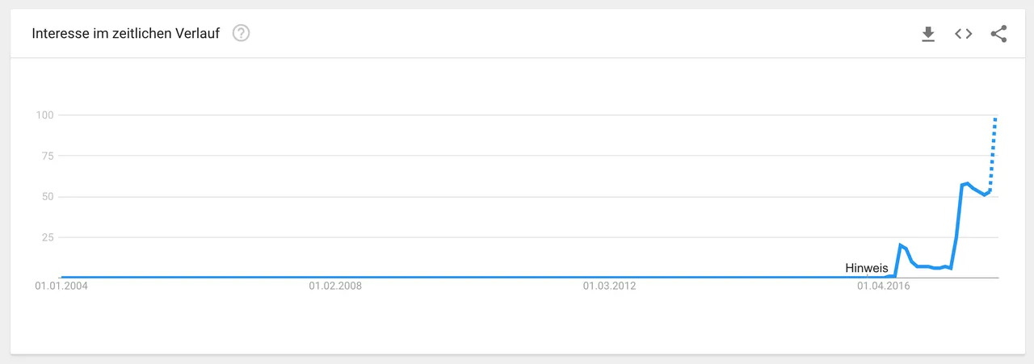Click the solid line's highest peak near 58

[x=967, y=184]
